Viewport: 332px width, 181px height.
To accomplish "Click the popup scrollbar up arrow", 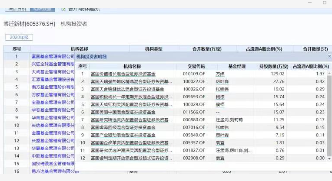I will click(x=329, y=73).
